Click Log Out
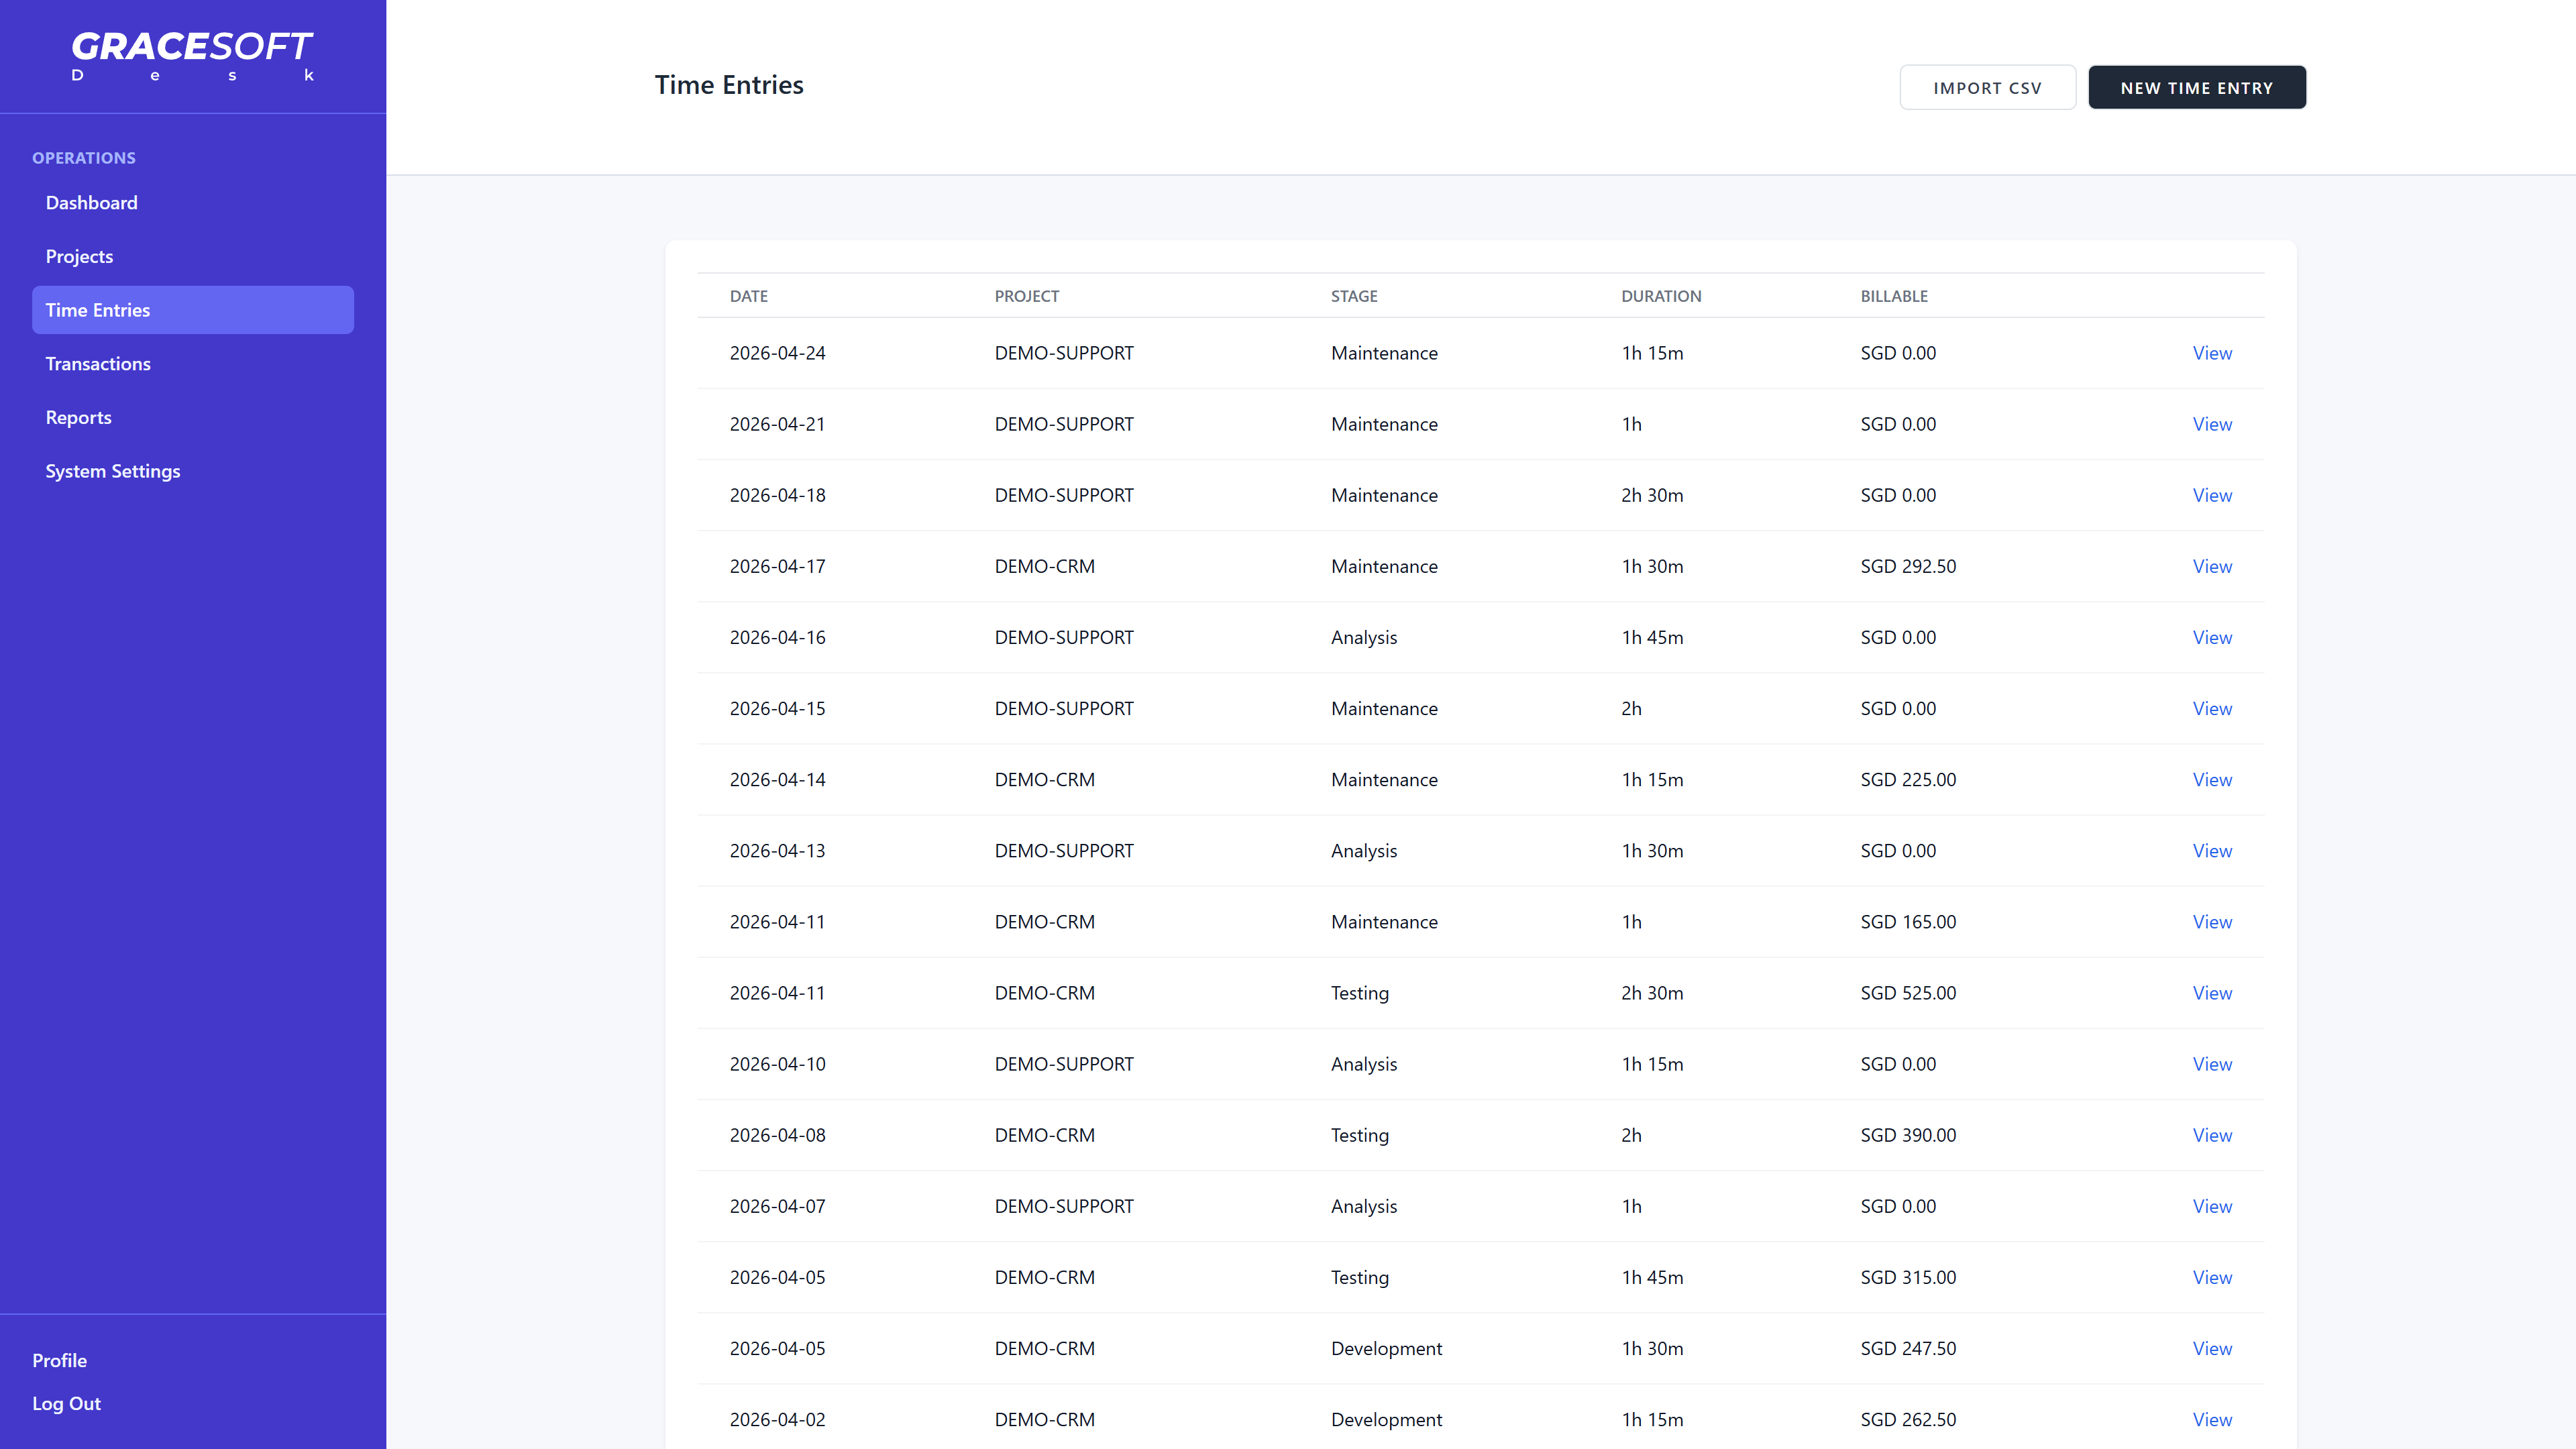This screenshot has width=2576, height=1449. 66,1403
